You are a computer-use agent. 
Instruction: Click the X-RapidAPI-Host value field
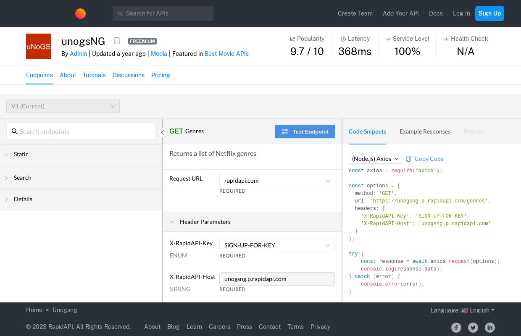(x=277, y=279)
